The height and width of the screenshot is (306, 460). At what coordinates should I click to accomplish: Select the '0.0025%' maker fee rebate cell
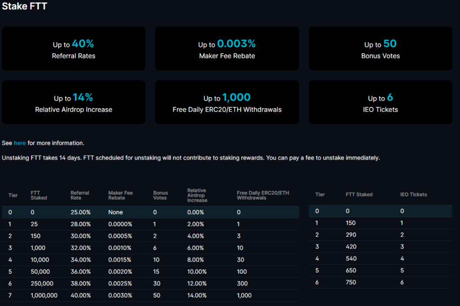pos(120,284)
